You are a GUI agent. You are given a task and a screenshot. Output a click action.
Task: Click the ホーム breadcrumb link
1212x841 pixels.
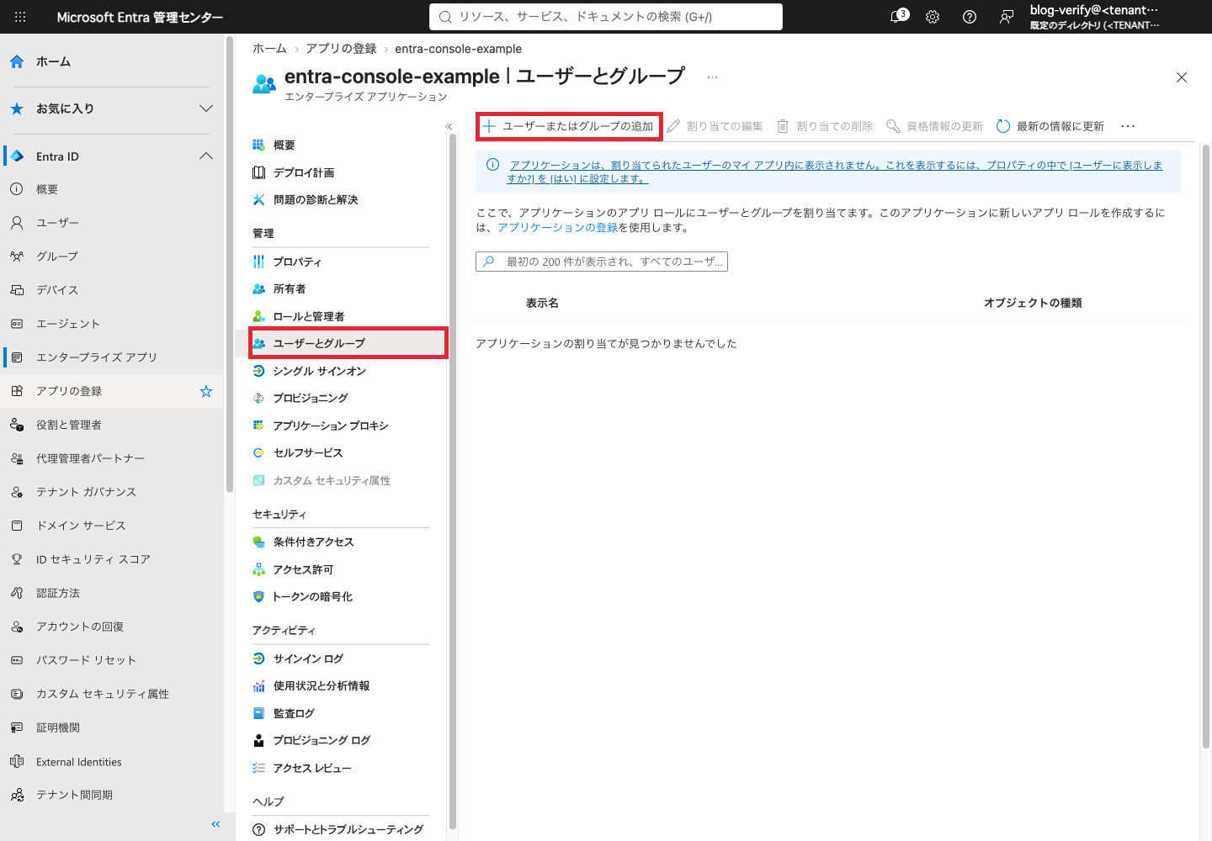pyautogui.click(x=269, y=49)
